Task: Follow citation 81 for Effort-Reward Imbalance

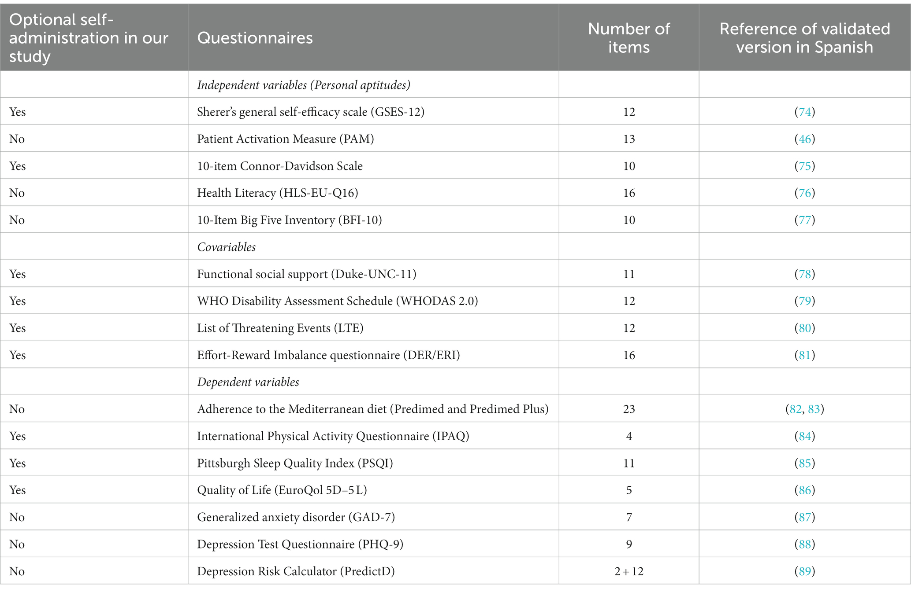Action: [x=805, y=355]
